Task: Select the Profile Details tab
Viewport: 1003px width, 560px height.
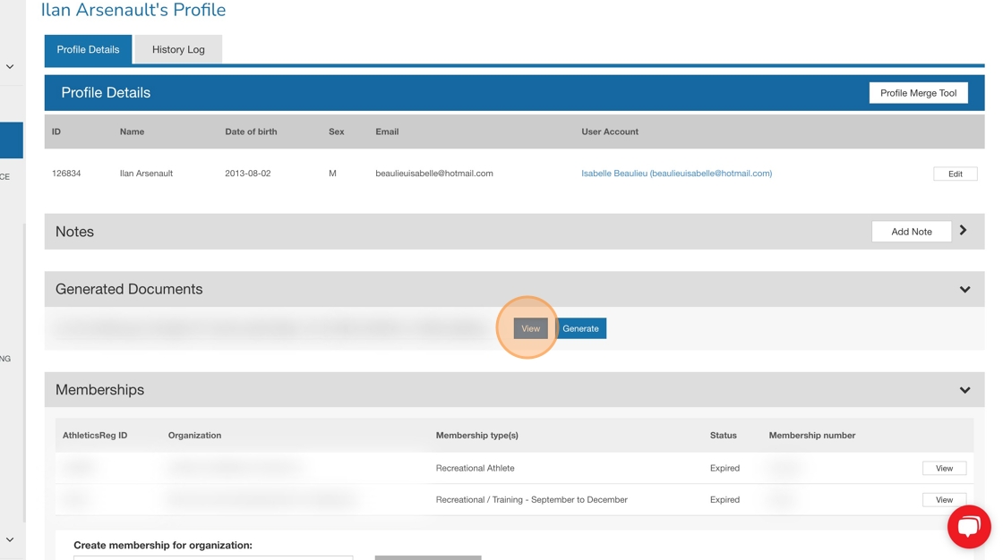Action: pyautogui.click(x=88, y=49)
